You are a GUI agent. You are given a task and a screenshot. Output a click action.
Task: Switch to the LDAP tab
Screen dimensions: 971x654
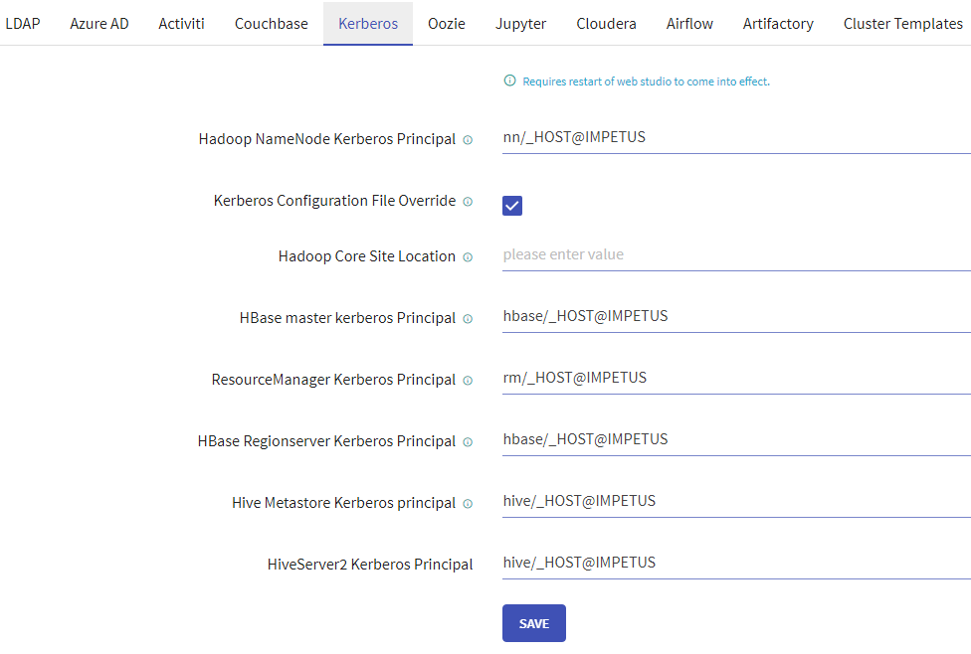click(x=23, y=23)
